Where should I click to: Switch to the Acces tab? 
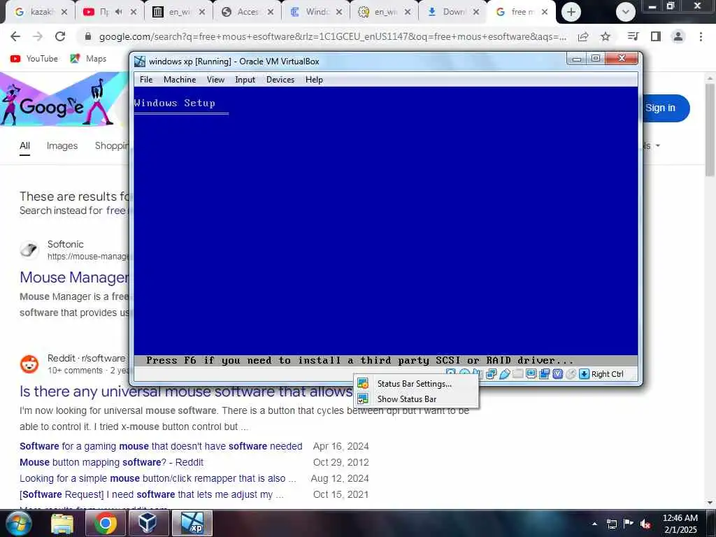point(247,12)
